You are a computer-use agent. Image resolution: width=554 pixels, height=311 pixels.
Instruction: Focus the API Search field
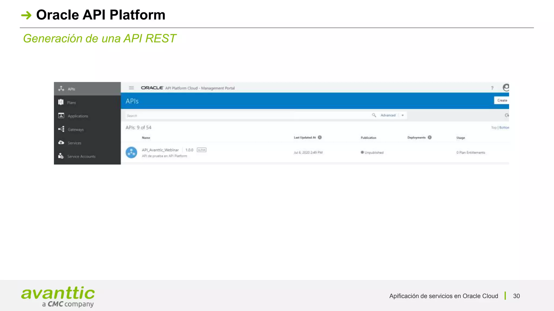click(x=248, y=116)
